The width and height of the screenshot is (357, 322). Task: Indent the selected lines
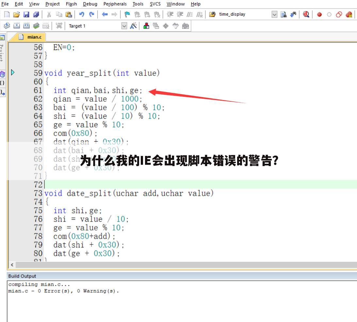170,15
